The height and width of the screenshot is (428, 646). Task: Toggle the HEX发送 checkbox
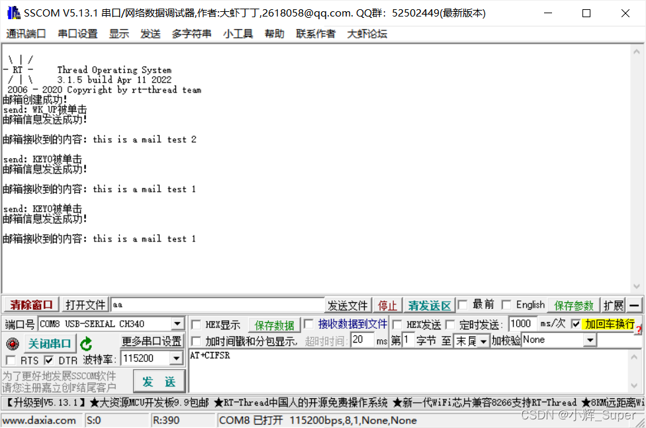pos(397,325)
